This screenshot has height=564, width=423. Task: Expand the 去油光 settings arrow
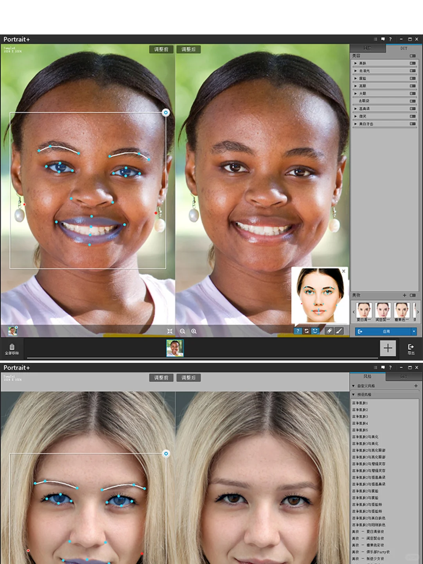click(x=356, y=71)
